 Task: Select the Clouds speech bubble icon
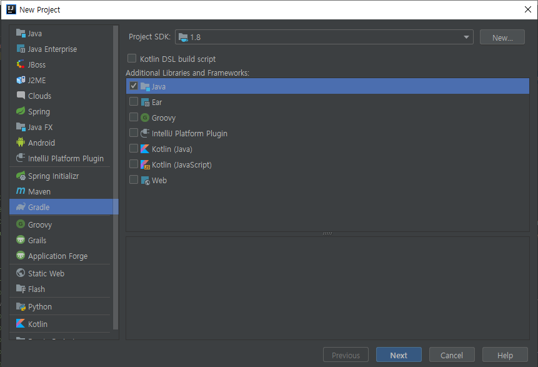pos(21,96)
